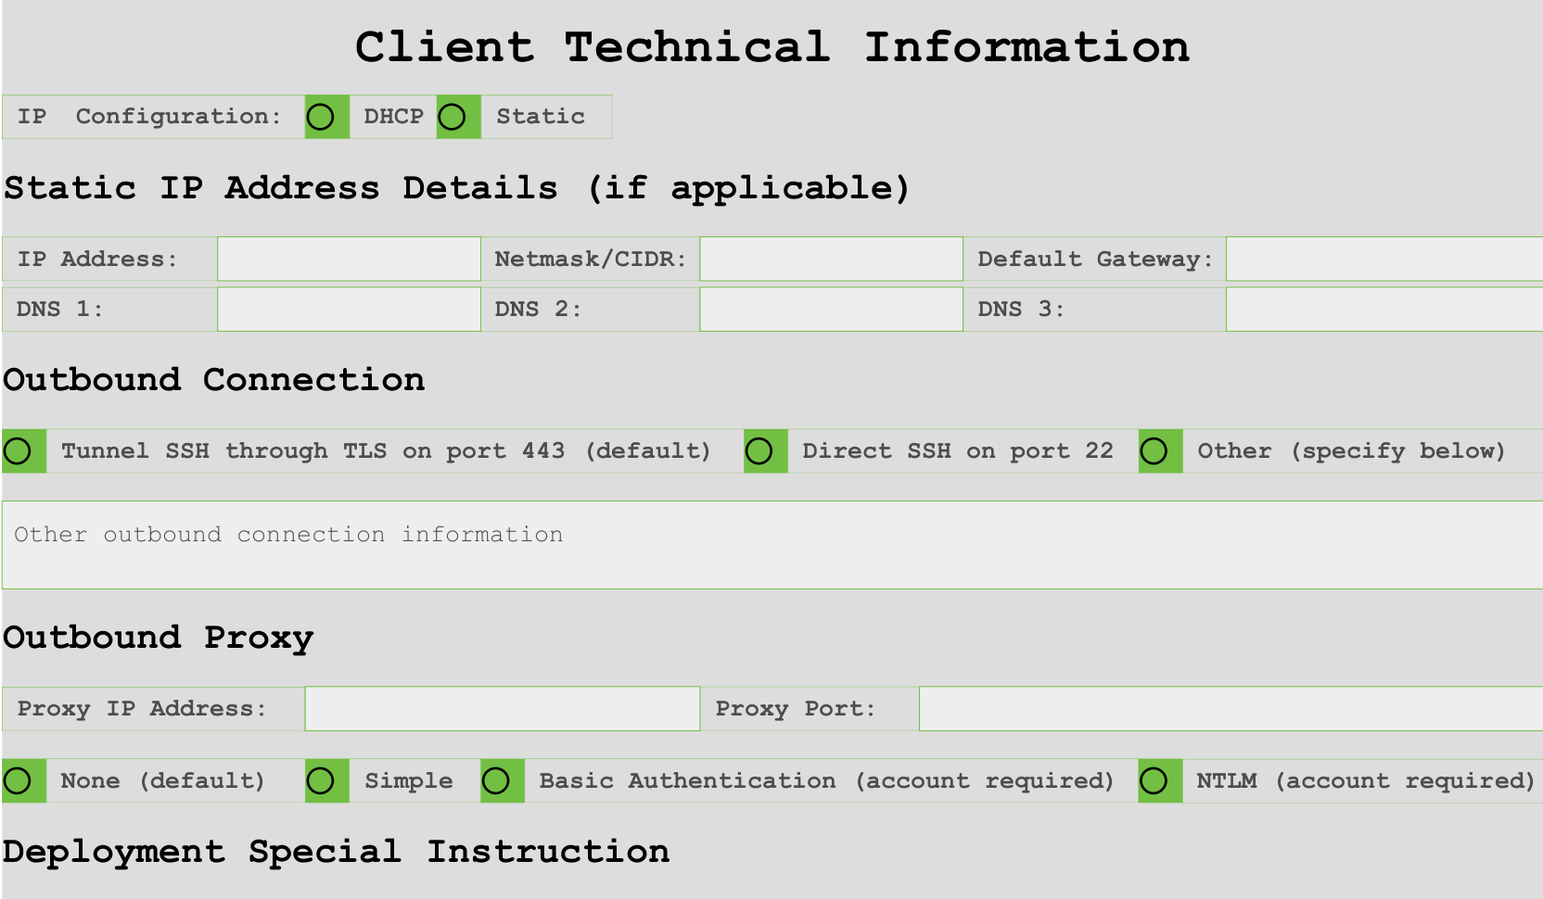Click the Proxy Port field
Image resolution: width=1543 pixels, height=899 pixels.
coord(1224,708)
